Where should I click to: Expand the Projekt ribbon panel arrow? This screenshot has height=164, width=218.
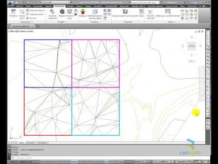(65, 22)
